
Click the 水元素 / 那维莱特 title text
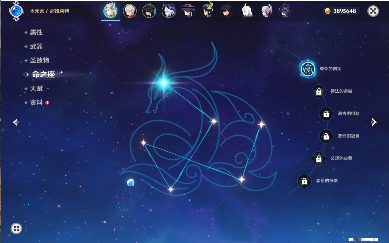(49, 11)
